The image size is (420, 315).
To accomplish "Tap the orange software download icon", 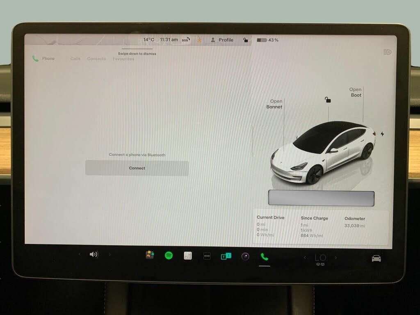I will (199, 40).
